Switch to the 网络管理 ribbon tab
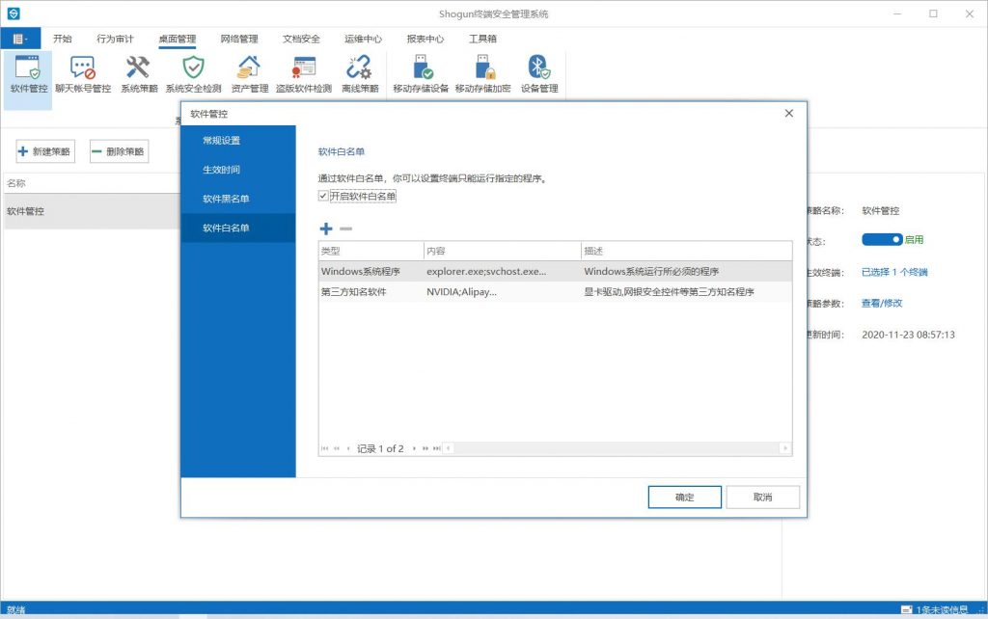The image size is (988, 619). point(238,39)
